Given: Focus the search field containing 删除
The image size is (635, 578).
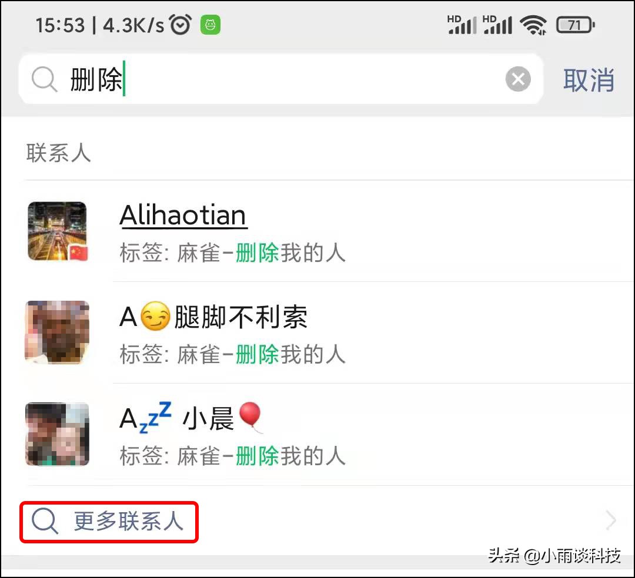Looking at the screenshot, I should click(x=281, y=79).
